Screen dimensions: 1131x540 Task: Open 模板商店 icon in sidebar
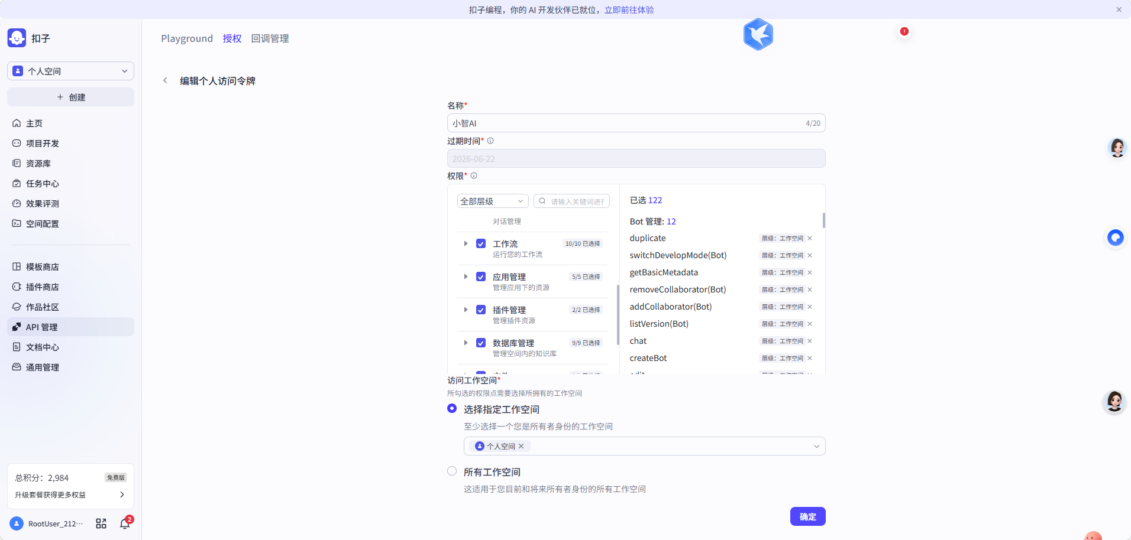(17, 266)
